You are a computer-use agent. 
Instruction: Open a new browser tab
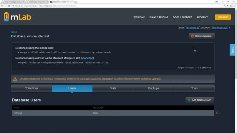tap(76, 2)
